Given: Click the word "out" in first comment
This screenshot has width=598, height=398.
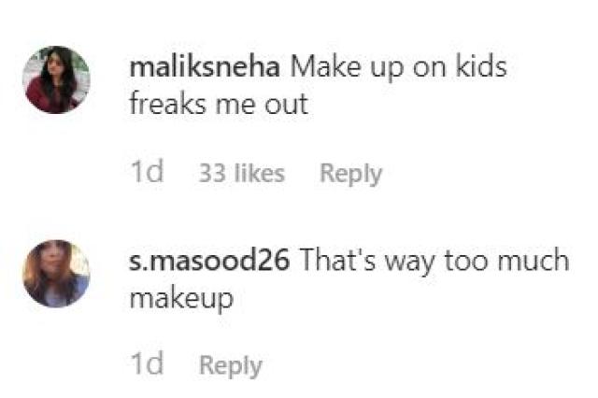Looking at the screenshot, I should click(288, 103).
